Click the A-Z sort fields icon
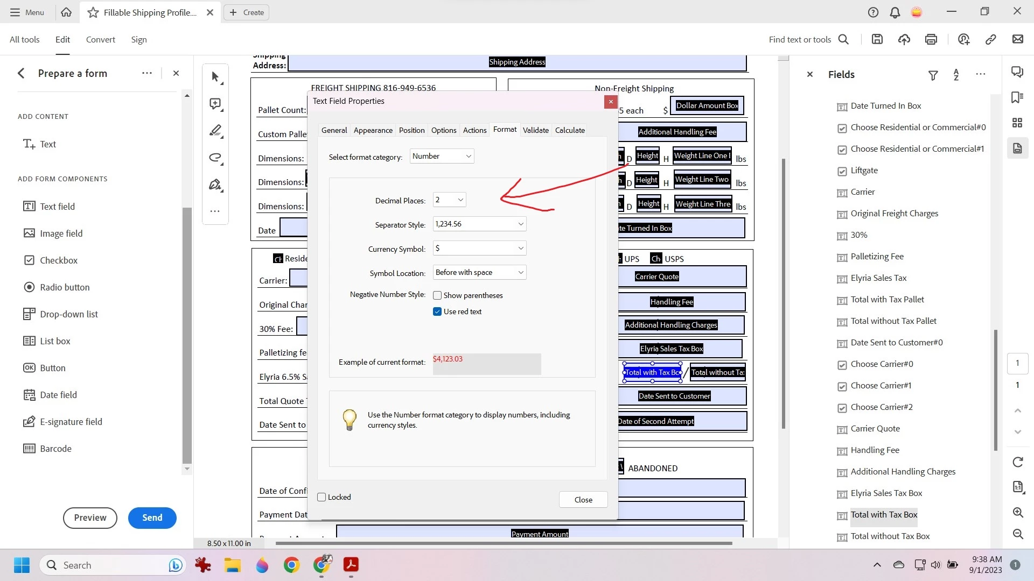 coord(956,75)
